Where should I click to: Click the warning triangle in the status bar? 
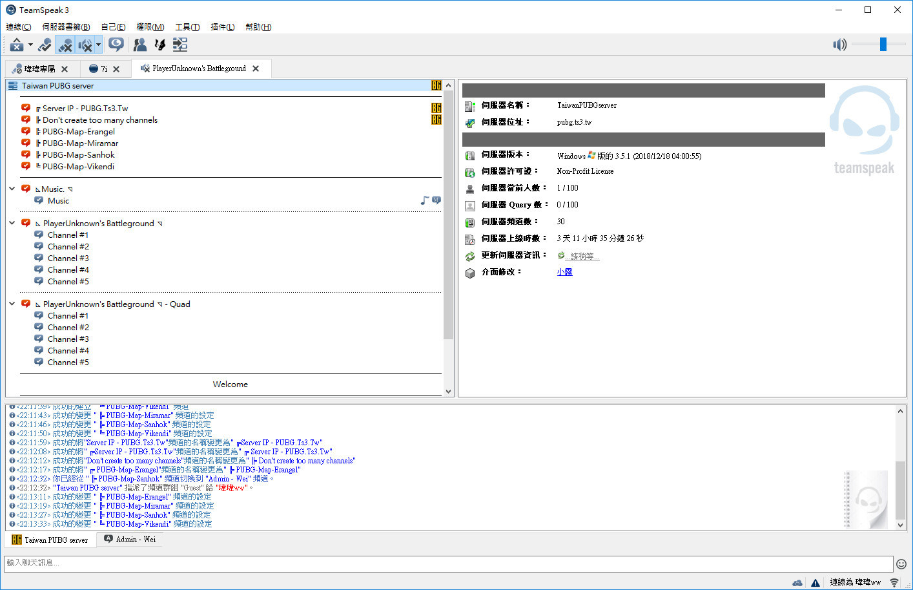pyautogui.click(x=815, y=582)
